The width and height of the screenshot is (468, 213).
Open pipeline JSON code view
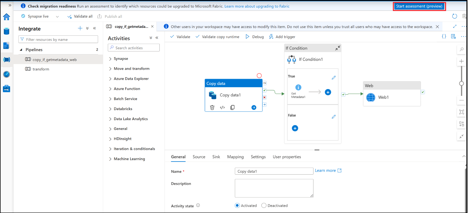point(444,36)
